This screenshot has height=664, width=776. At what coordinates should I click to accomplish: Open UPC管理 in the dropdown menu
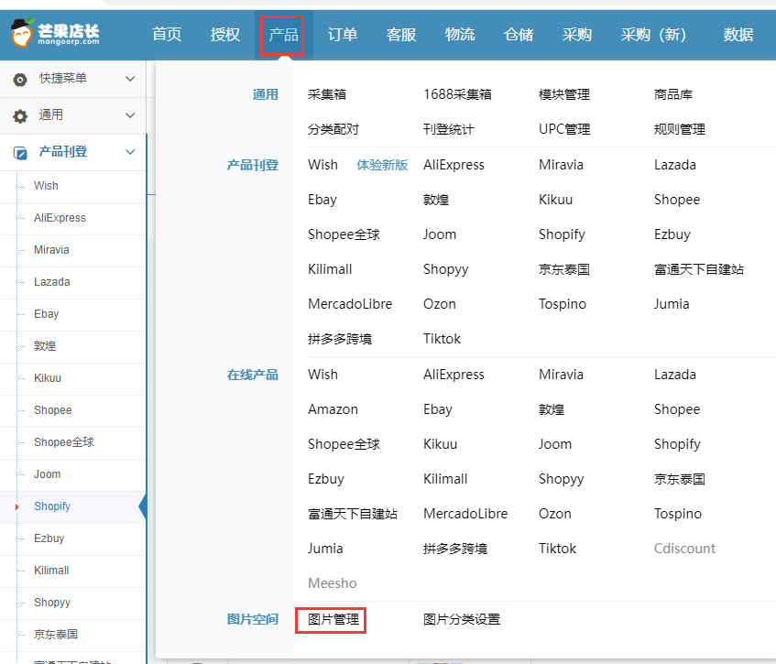564,129
